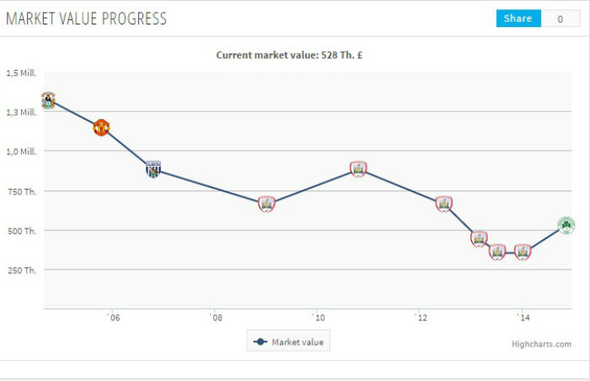Image resolution: width=590 pixels, height=381 pixels.
Task: Click the '06 year label on the axis
Action: 112,318
